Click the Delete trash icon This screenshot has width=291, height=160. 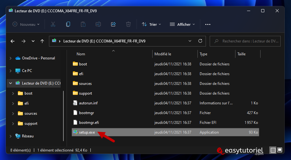pos(128,24)
